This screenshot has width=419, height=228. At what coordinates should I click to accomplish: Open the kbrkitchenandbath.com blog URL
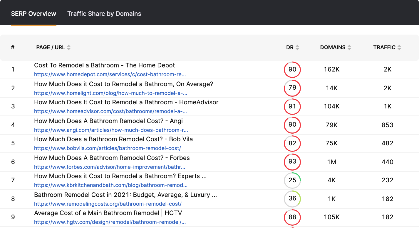click(111, 185)
